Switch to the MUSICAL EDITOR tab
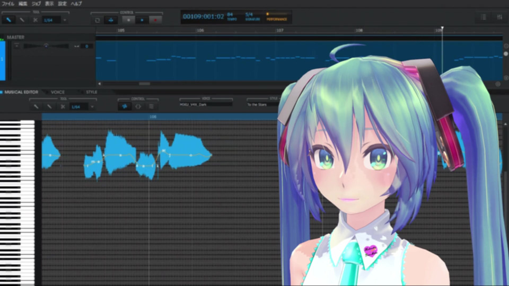This screenshot has width=509, height=286. (21, 92)
